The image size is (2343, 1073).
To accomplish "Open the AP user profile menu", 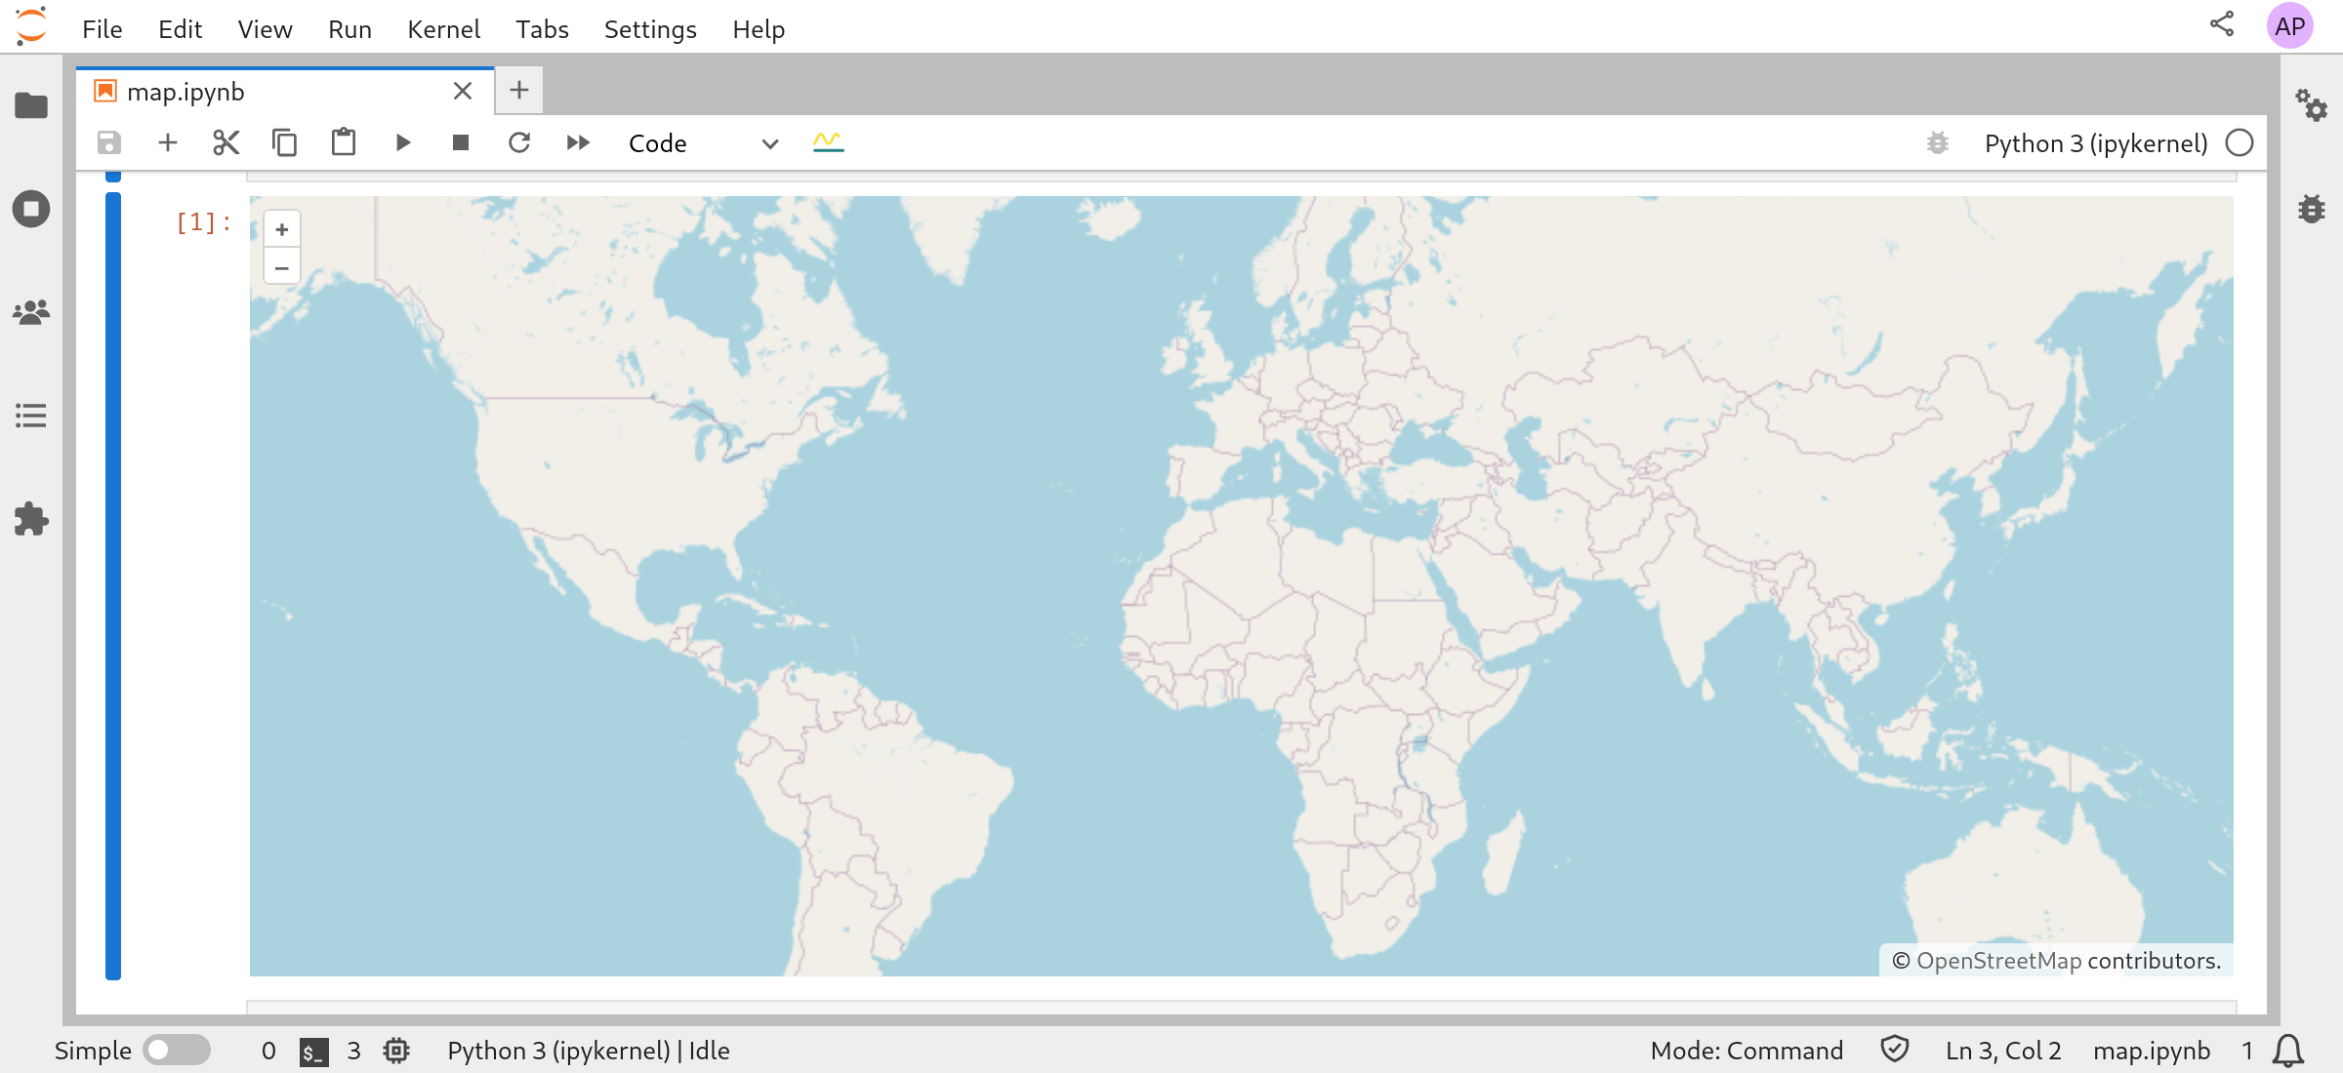I will tap(2289, 26).
